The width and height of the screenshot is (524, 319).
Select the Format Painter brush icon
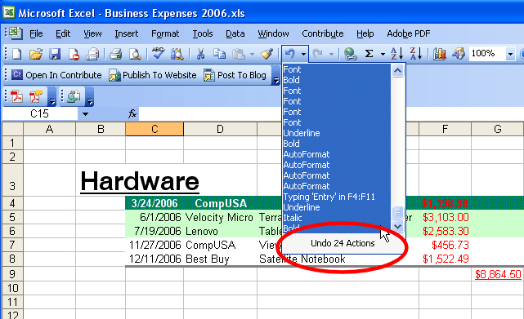click(x=267, y=54)
